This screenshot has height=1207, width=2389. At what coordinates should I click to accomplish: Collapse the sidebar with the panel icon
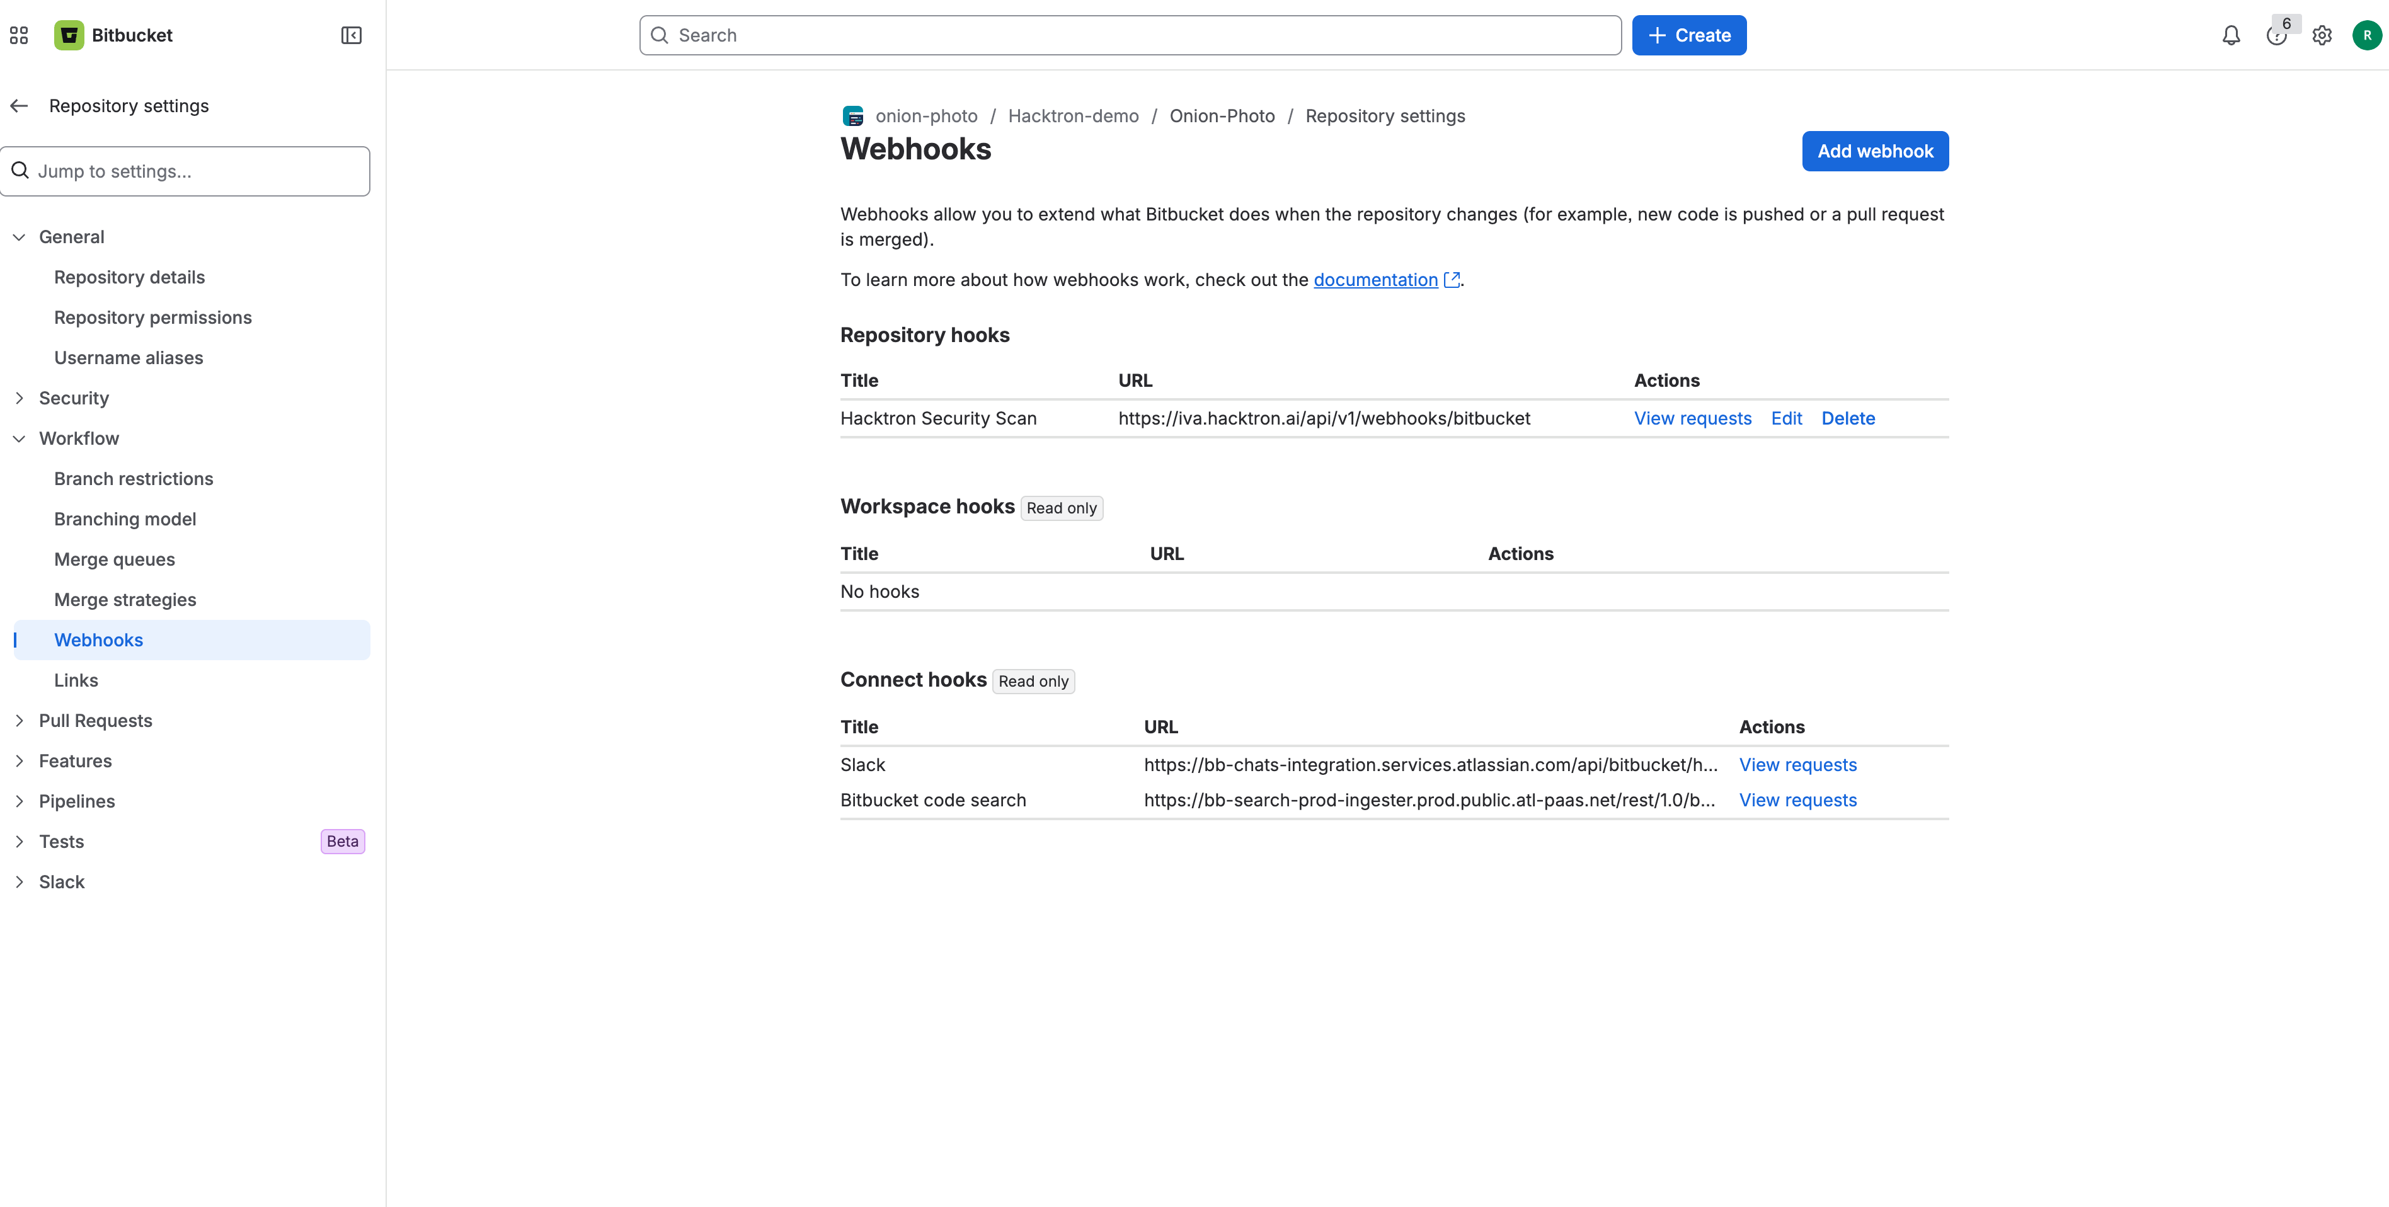[352, 35]
